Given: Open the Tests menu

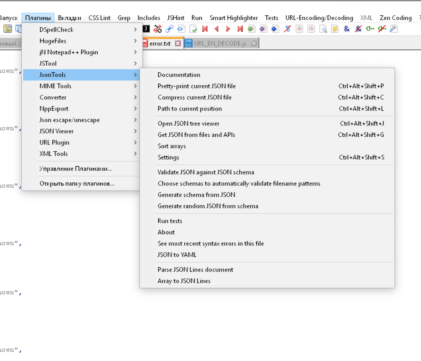Looking at the screenshot, I should pyautogui.click(x=271, y=18).
